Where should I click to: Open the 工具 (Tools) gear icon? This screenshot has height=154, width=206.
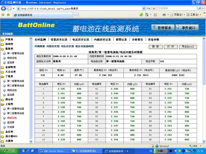(188, 15)
